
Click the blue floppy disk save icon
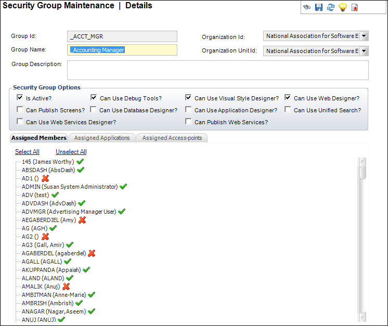319,7
